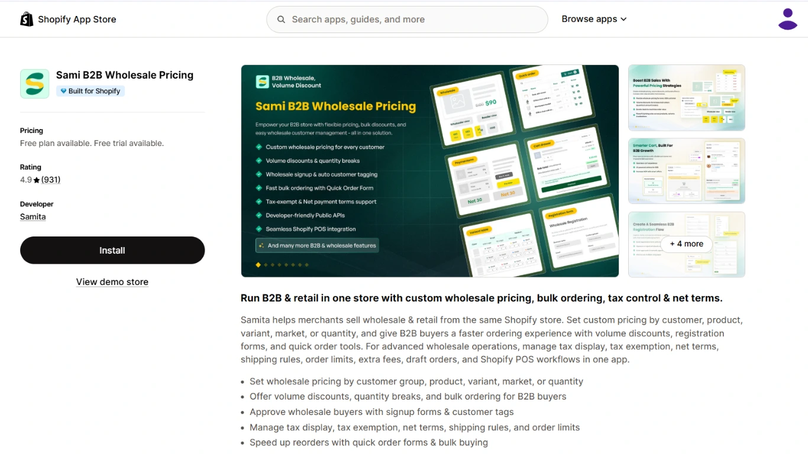Open the Samita developer link
The width and height of the screenshot is (808, 454).
pos(33,216)
